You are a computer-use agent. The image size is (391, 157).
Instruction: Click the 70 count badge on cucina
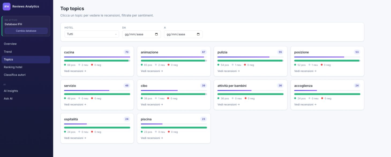coord(127,52)
